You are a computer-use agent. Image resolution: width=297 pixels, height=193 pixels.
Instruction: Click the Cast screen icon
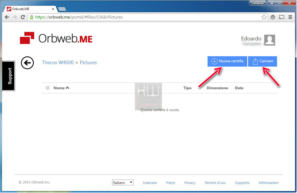coord(282,17)
